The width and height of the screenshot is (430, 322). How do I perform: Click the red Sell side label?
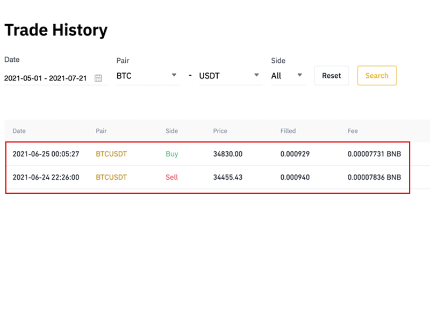tap(171, 177)
